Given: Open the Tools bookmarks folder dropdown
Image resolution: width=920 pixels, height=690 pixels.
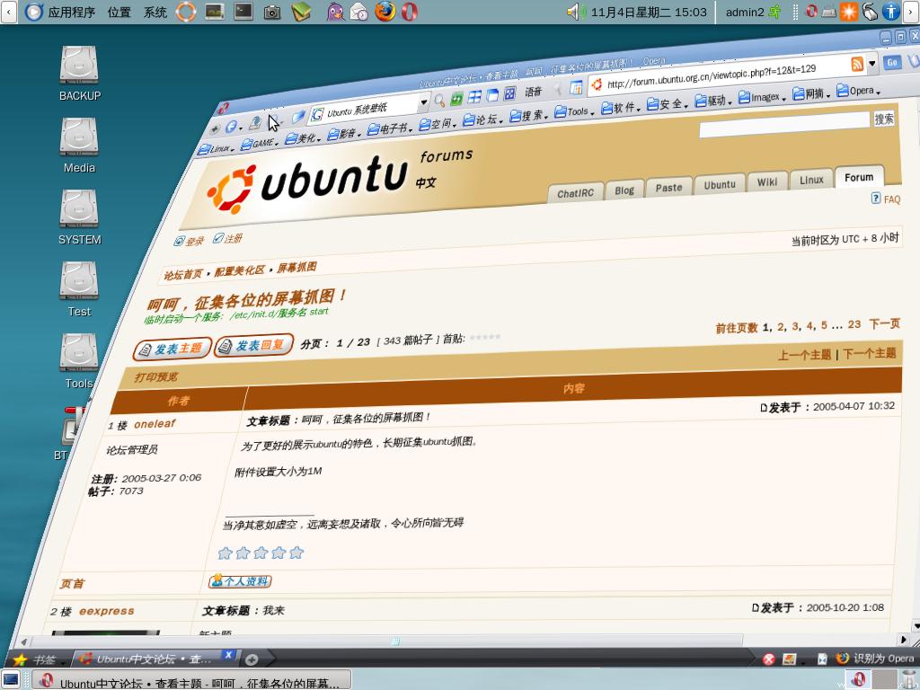Looking at the screenshot, I should pyautogui.click(x=574, y=111).
